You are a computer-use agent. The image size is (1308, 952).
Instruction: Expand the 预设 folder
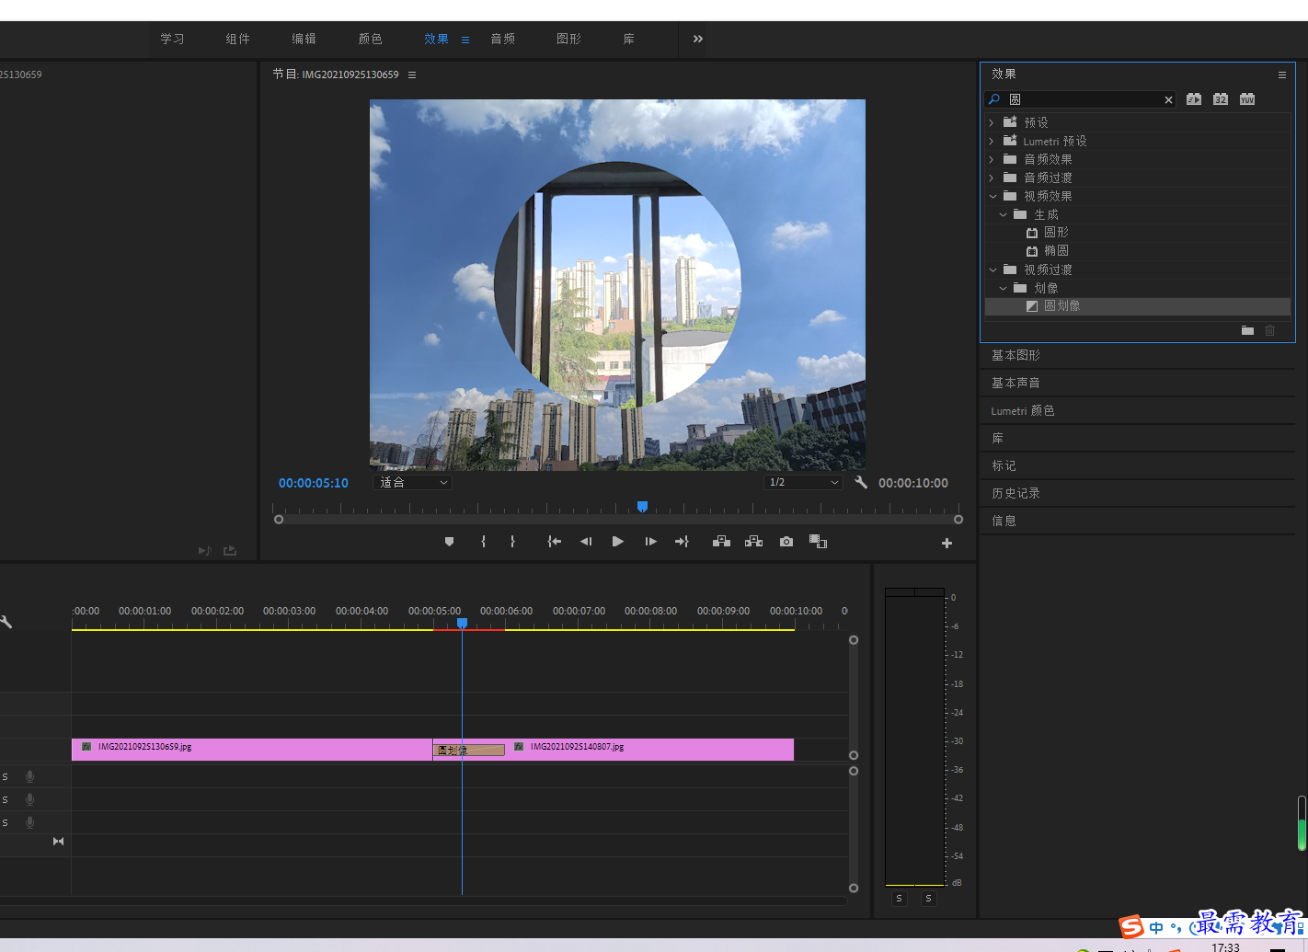[x=992, y=122]
